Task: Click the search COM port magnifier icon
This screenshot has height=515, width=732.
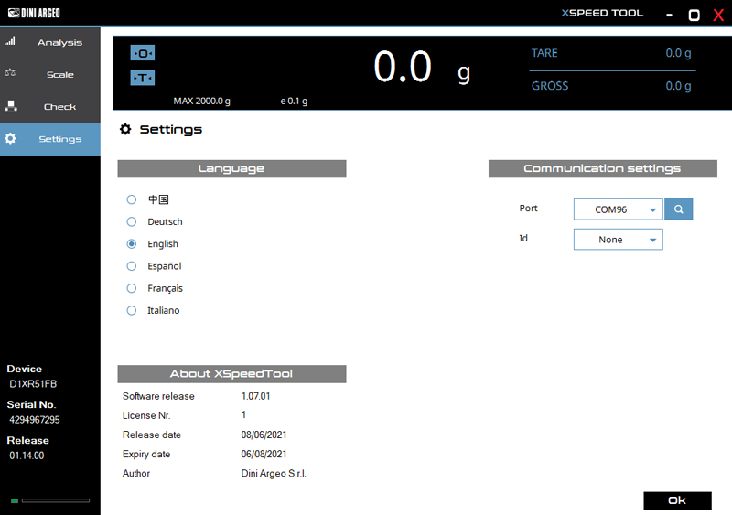Action: (x=678, y=209)
